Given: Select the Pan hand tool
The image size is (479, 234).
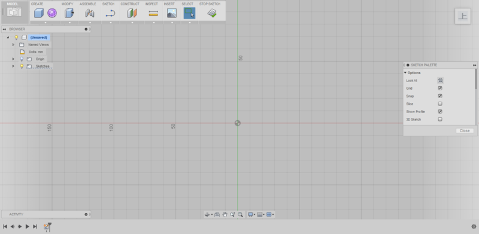Looking at the screenshot, I should tap(225, 215).
